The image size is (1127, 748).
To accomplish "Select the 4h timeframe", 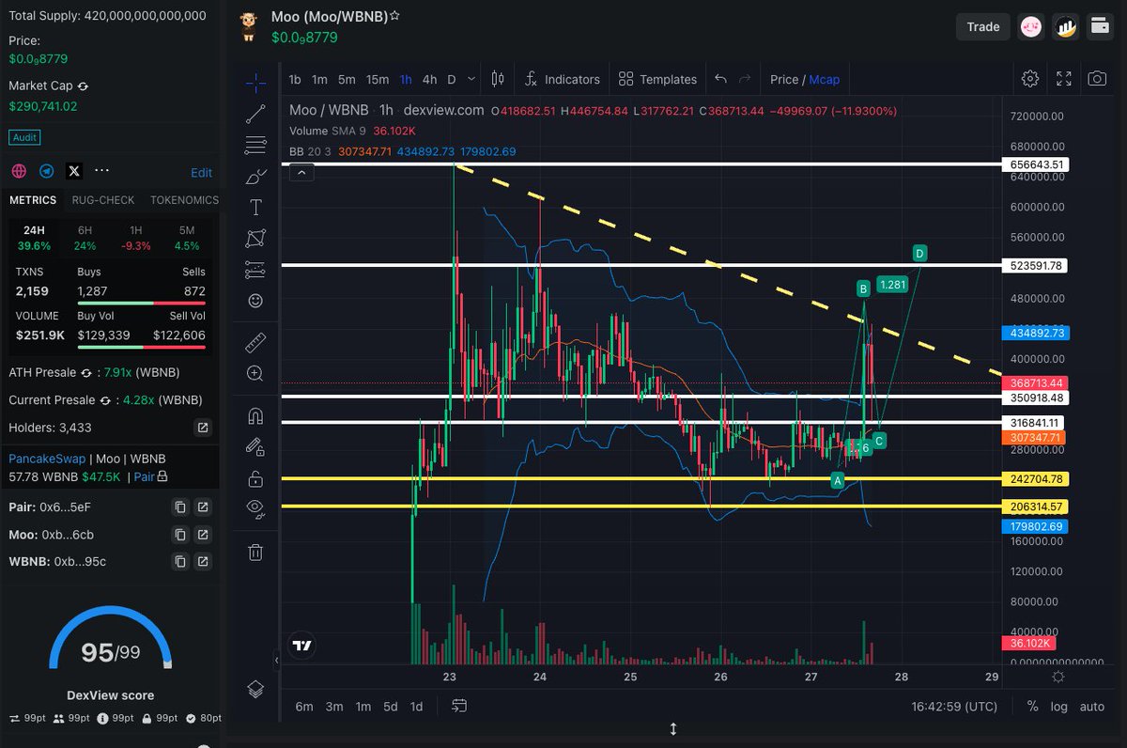I will pyautogui.click(x=429, y=80).
